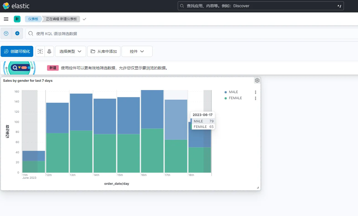Open panel options gear icon
The height and width of the screenshot is (216, 358).
coord(257,80)
